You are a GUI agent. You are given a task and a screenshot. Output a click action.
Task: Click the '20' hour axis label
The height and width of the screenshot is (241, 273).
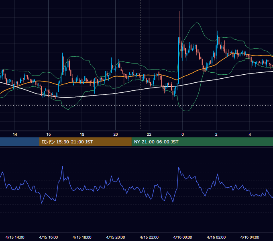(116, 135)
